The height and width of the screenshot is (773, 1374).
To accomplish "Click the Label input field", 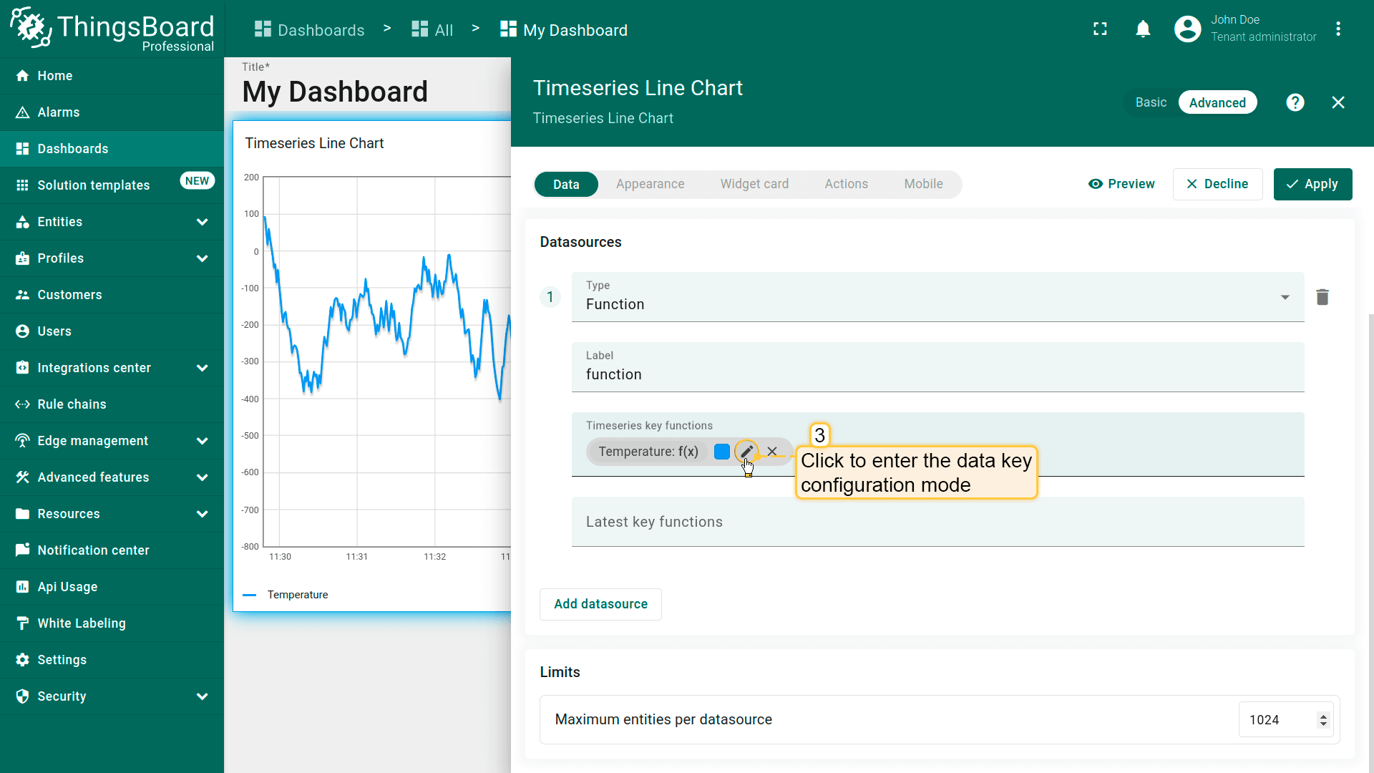I will 937,374.
